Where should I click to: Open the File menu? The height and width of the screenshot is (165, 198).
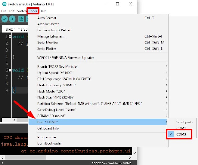(4, 11)
